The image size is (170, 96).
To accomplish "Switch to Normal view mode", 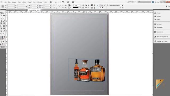I will [1, 47].
